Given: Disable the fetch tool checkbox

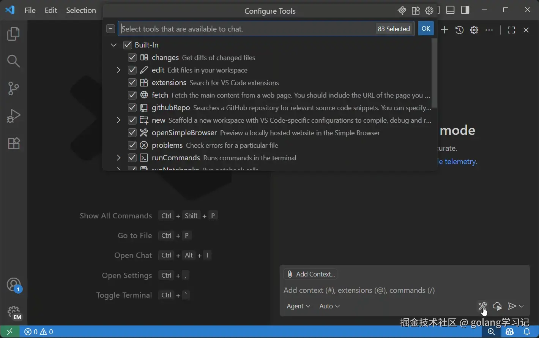Looking at the screenshot, I should coord(132,95).
